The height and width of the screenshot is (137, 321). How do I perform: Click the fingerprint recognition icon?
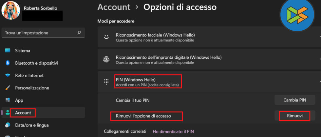(106, 59)
